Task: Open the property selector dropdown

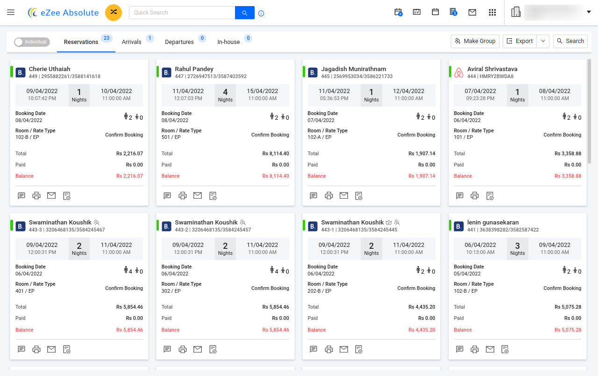Action: (588, 13)
